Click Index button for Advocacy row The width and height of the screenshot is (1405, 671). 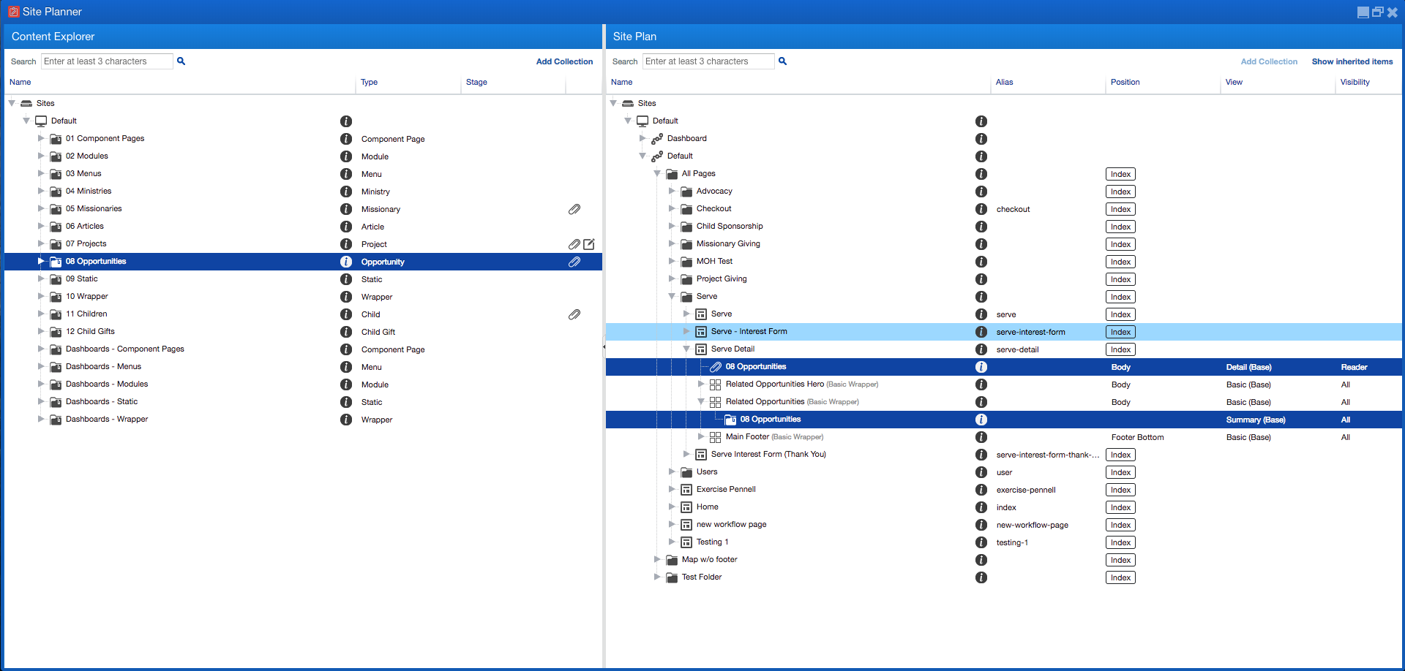(1120, 192)
